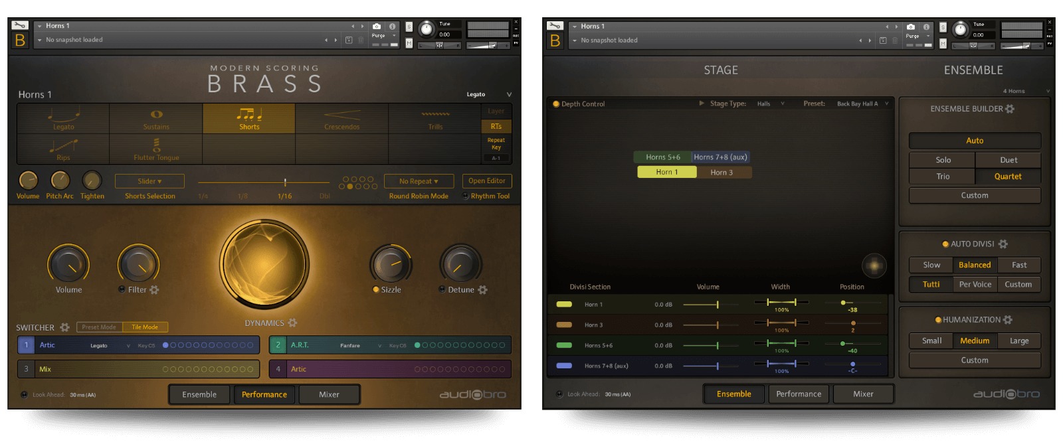The height and width of the screenshot is (446, 1063).
Task: Toggle the Depth Control indicator
Action: click(556, 104)
